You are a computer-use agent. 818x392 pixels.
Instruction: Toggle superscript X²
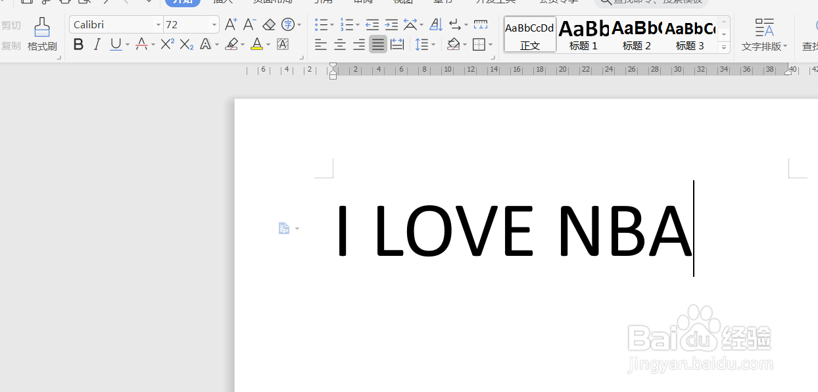click(168, 45)
